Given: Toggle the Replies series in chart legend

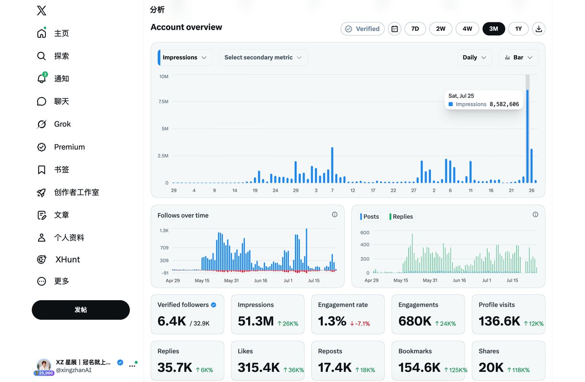Looking at the screenshot, I should (401, 217).
